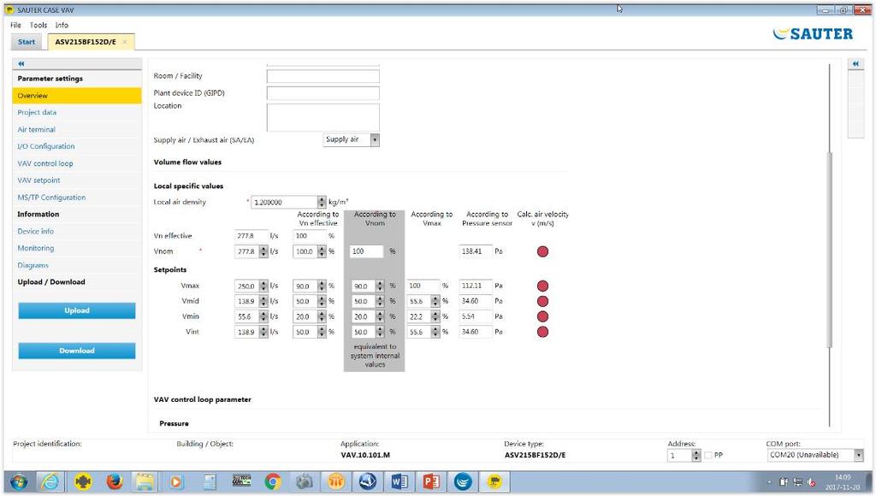
Task: Click the Download button
Action: click(x=77, y=351)
